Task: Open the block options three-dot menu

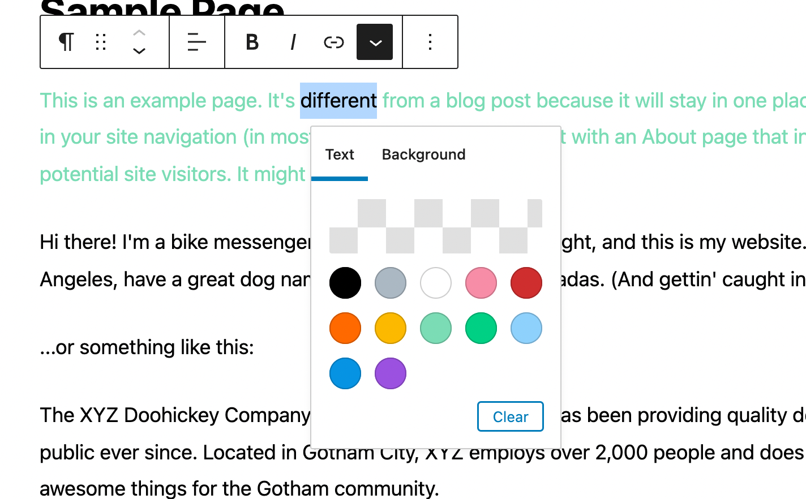Action: click(x=430, y=42)
